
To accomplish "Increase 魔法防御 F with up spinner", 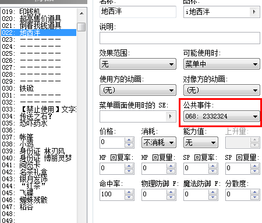I will pyautogui.click(x=213, y=192).
